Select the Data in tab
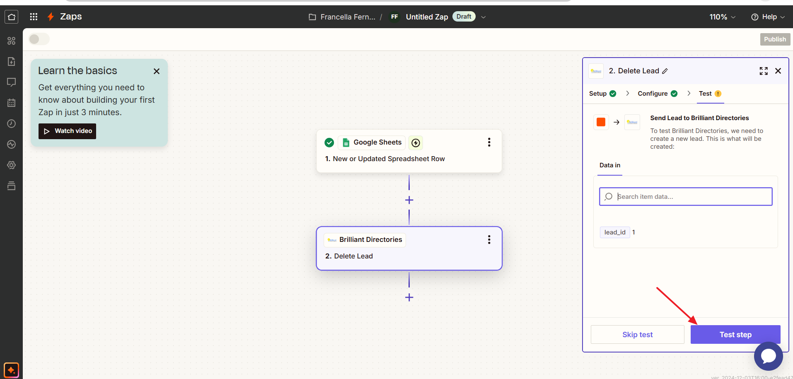The width and height of the screenshot is (793, 379). tap(610, 165)
